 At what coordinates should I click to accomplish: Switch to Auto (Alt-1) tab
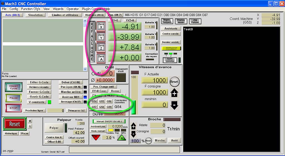[13, 15]
